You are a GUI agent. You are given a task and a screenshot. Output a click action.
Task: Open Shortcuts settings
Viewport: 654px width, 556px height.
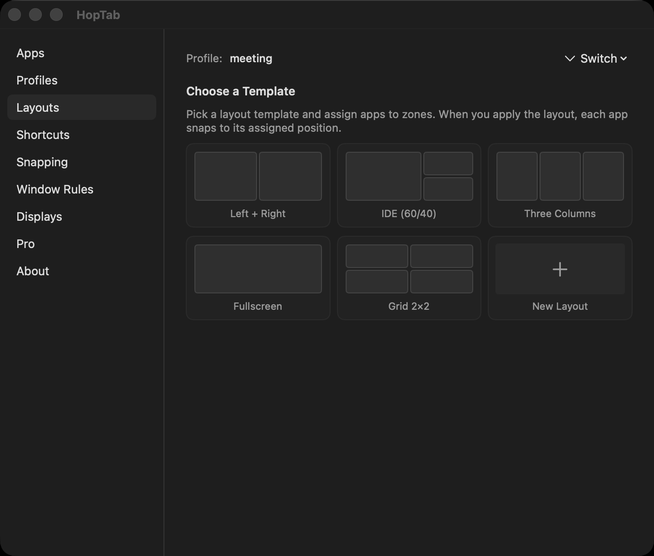[x=82, y=135]
